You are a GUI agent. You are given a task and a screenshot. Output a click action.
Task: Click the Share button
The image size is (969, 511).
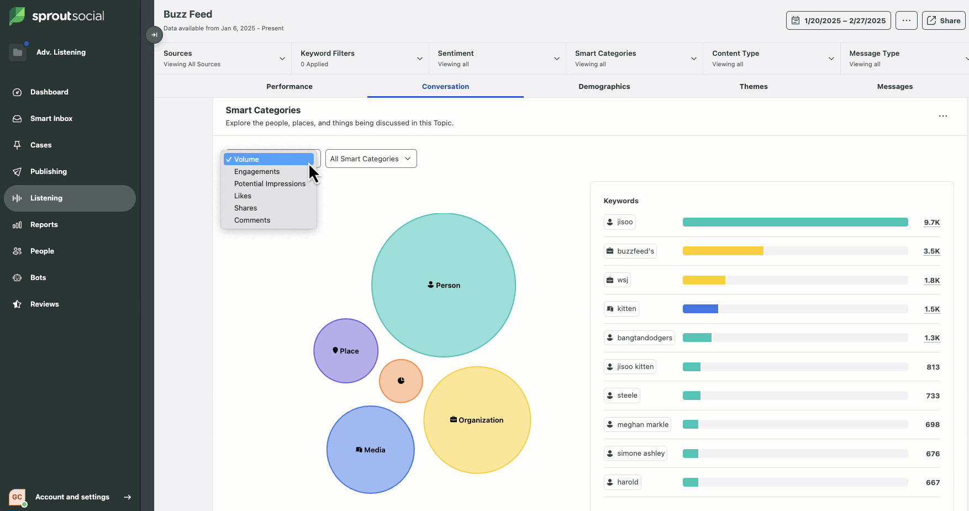click(943, 20)
